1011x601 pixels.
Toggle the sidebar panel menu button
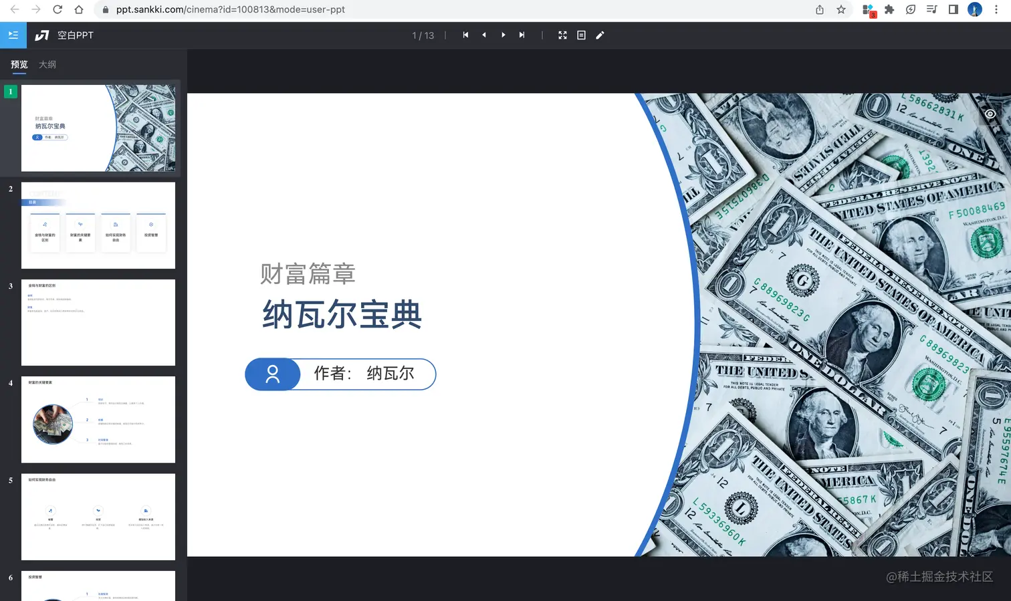click(13, 35)
